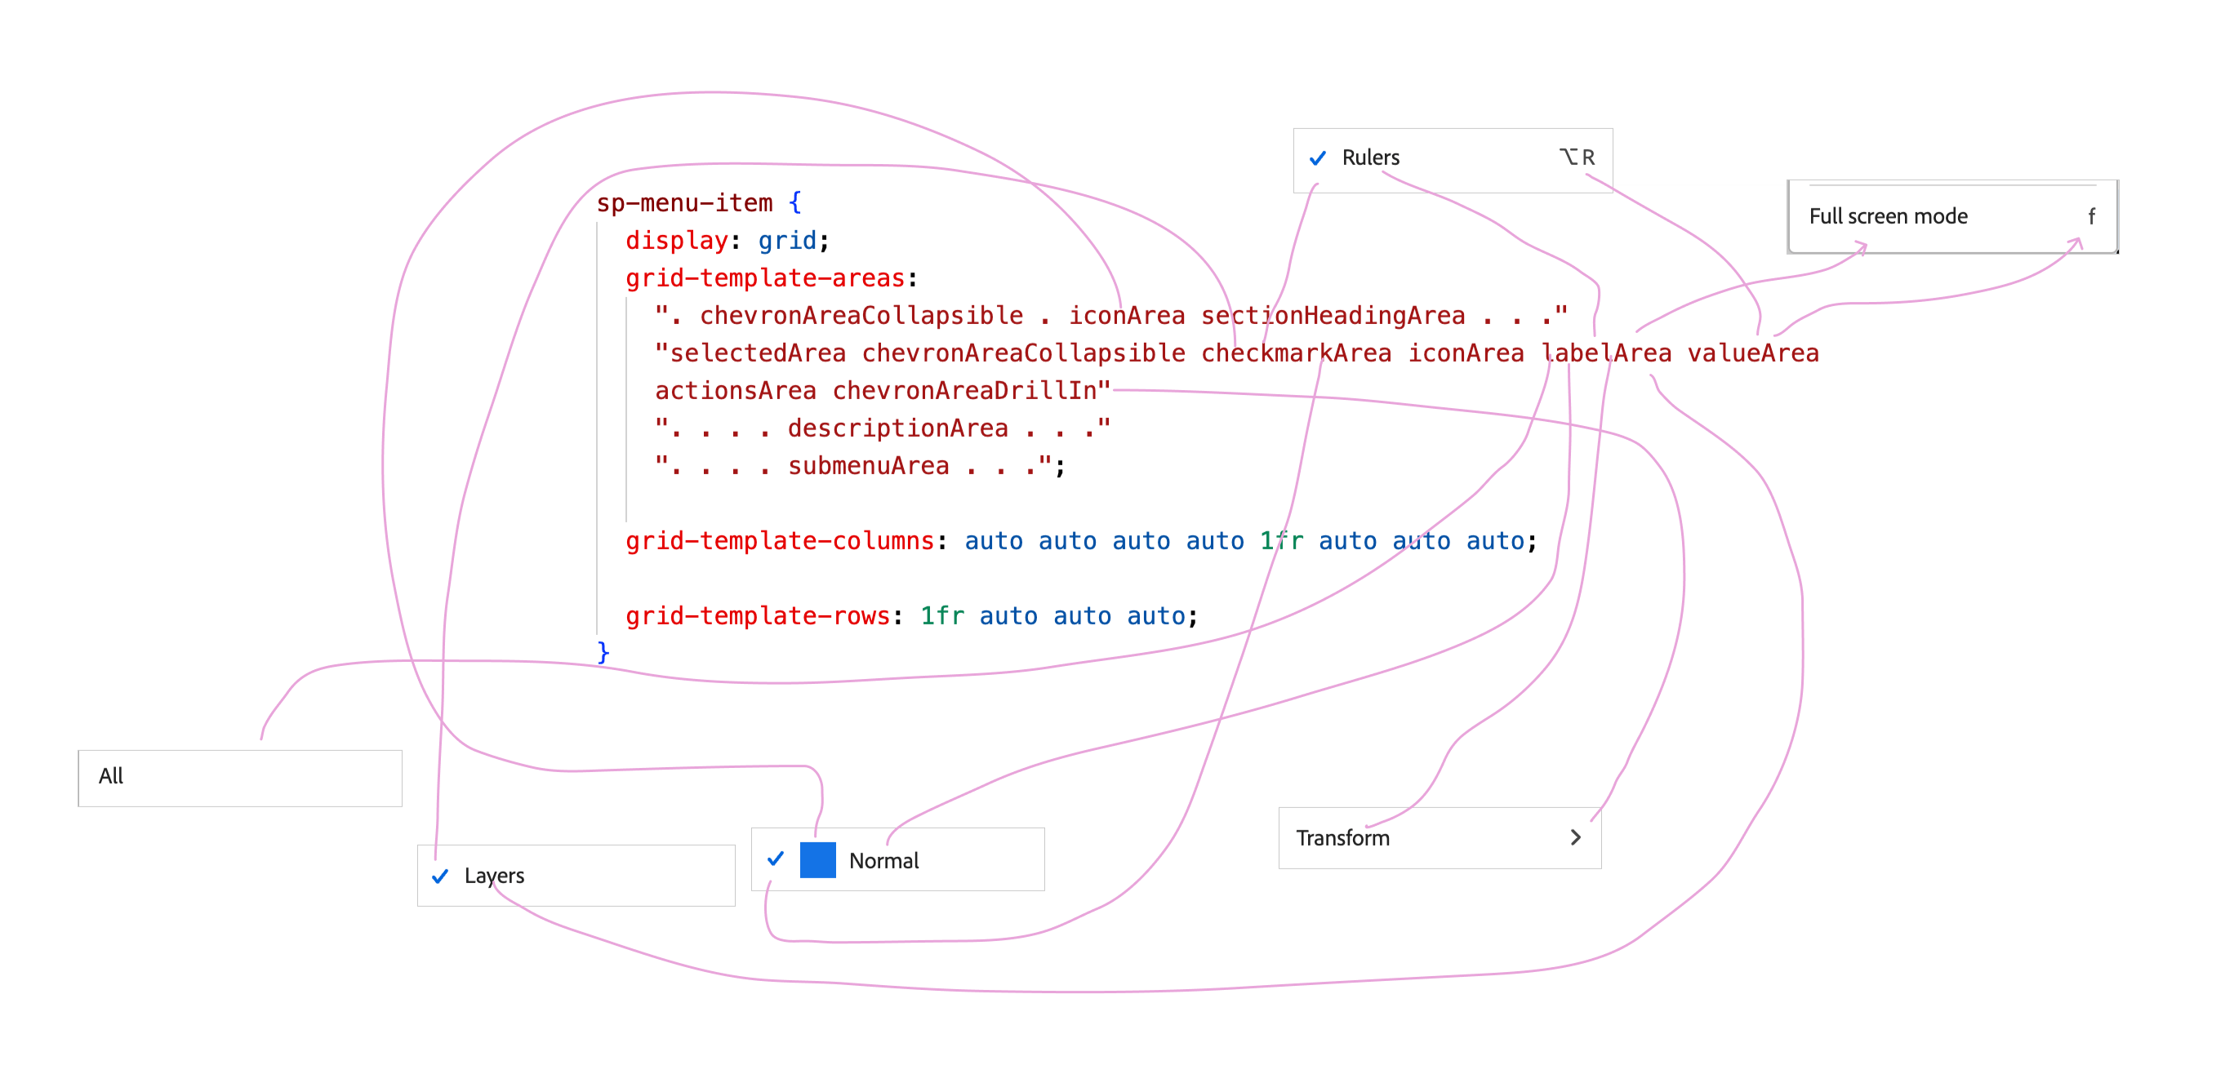
Task: Click the sp-menu-item selector in code
Action: (x=684, y=203)
